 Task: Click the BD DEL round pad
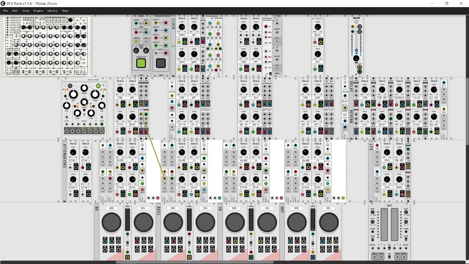(x=143, y=222)
